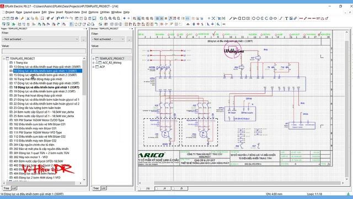Screen dimensions: 353x199
Task: Select page 18 bơm giải nhiệt 1 (15RT)
Action: pos(46,87)
